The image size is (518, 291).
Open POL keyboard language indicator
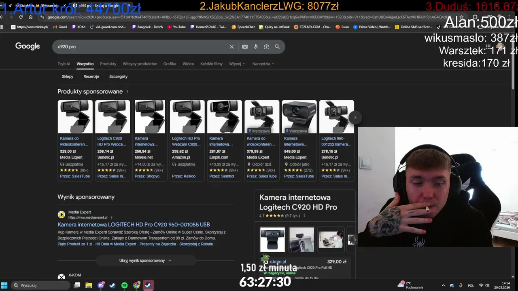point(471,285)
